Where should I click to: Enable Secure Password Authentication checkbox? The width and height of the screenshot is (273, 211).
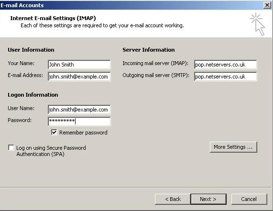coord(11,147)
